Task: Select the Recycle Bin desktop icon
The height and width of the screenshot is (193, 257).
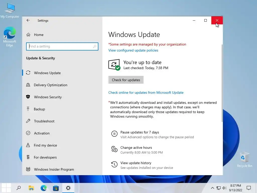Action: [244, 159]
